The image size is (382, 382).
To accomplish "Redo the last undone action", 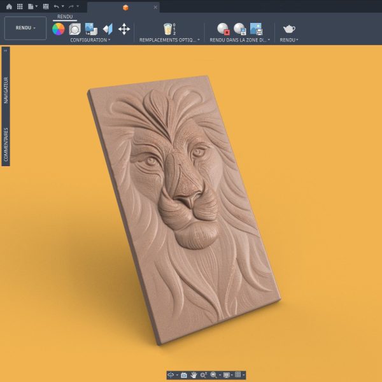I will tap(71, 6).
